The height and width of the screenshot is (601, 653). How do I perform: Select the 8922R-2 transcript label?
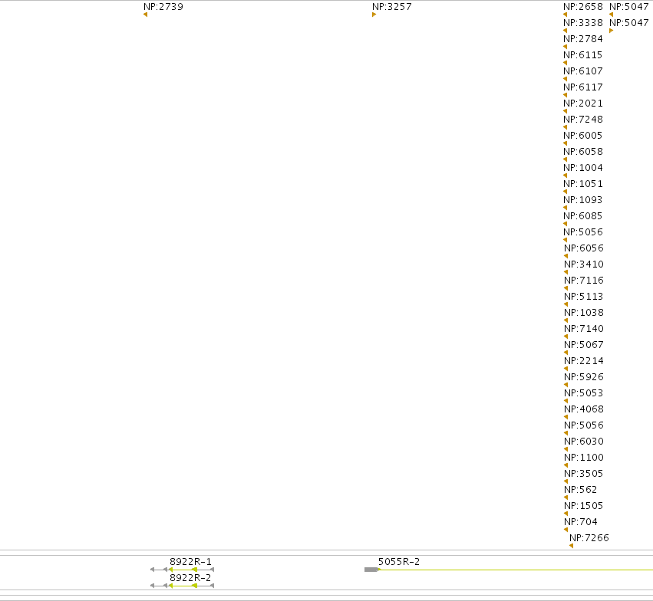(x=190, y=578)
